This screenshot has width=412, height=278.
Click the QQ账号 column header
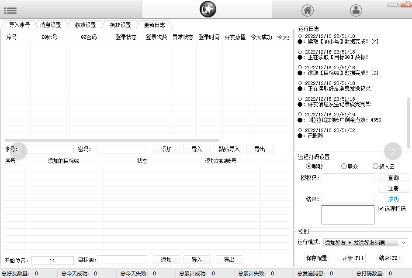tap(49, 37)
